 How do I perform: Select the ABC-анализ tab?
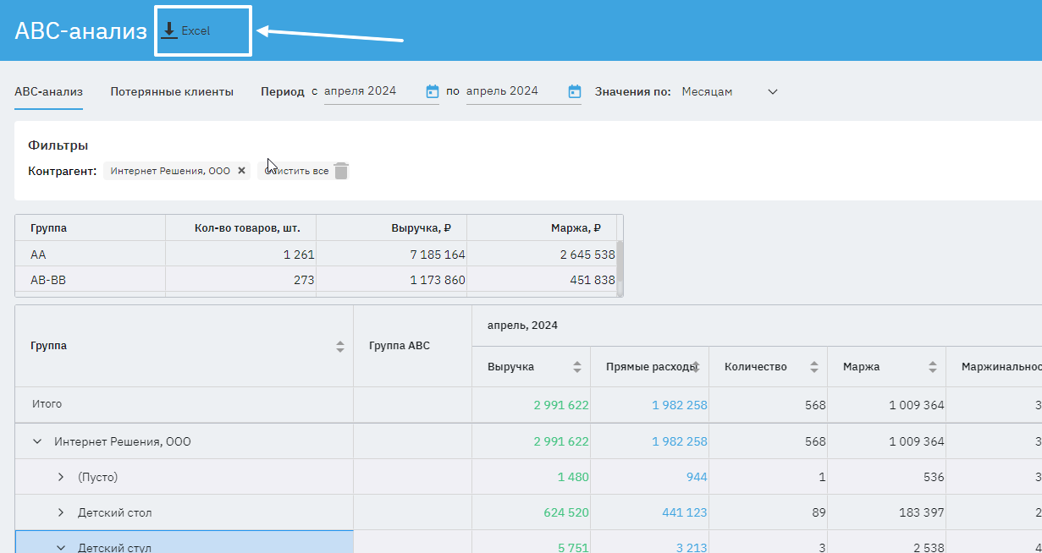coord(48,91)
